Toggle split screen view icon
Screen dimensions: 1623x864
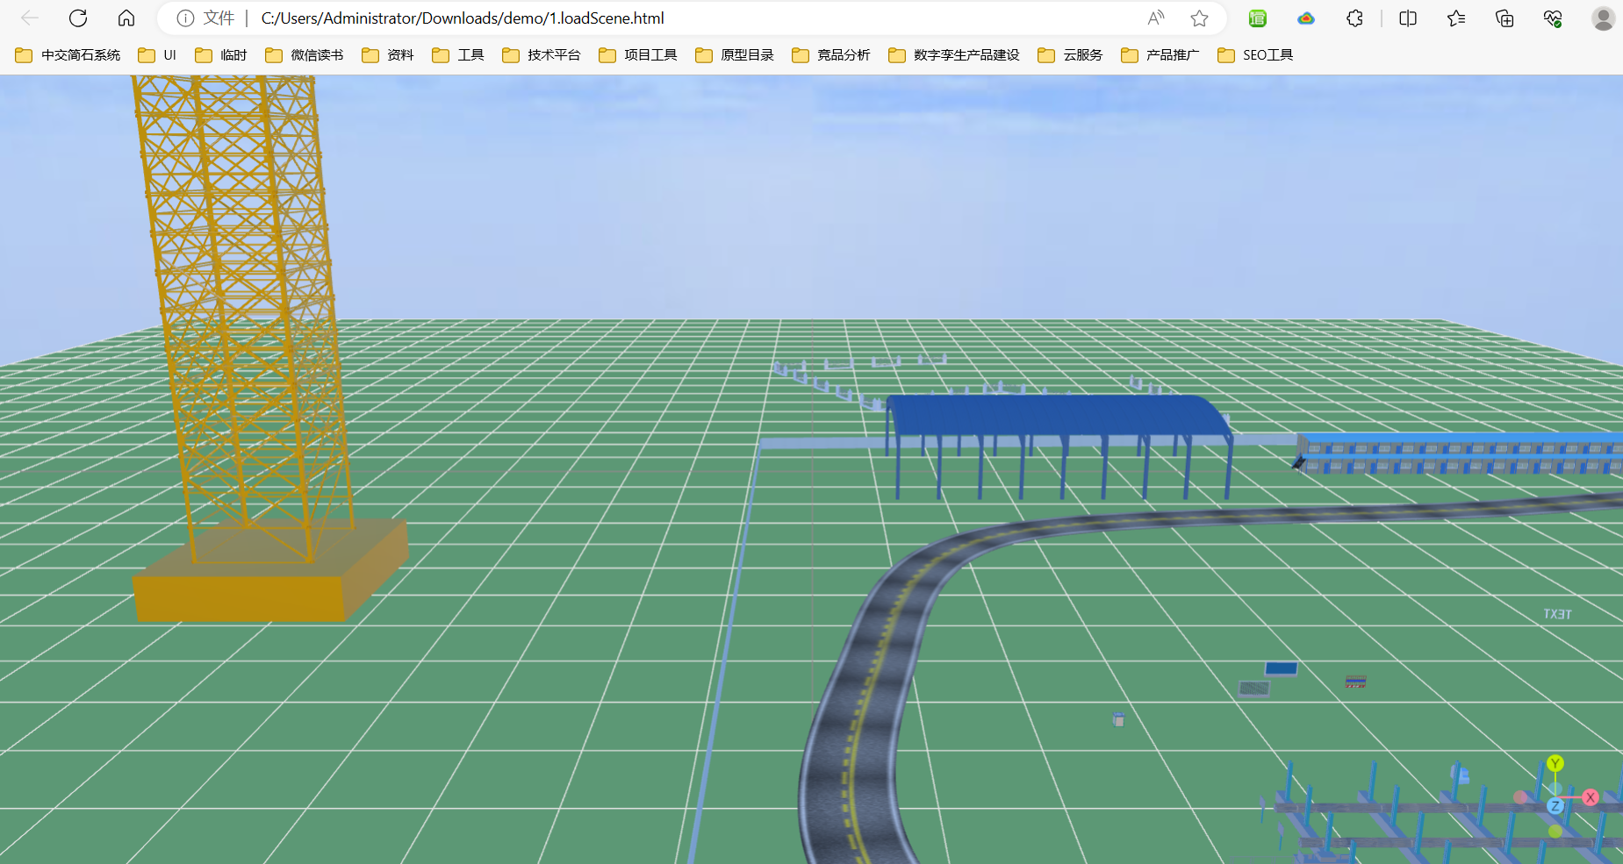(x=1408, y=18)
